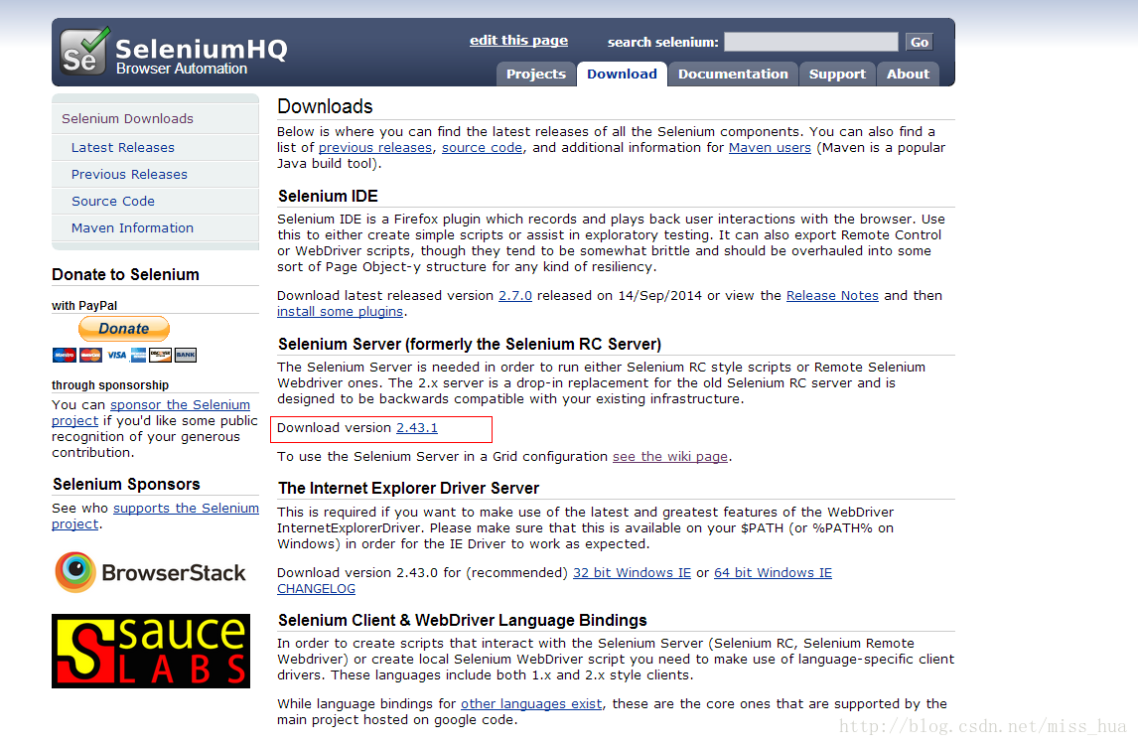Image resolution: width=1138 pixels, height=746 pixels.
Task: Open the BrowserStack sponsor logo
Action: (x=150, y=572)
